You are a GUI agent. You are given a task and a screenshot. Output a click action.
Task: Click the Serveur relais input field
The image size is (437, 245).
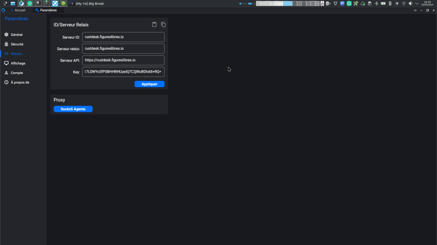pos(123,48)
